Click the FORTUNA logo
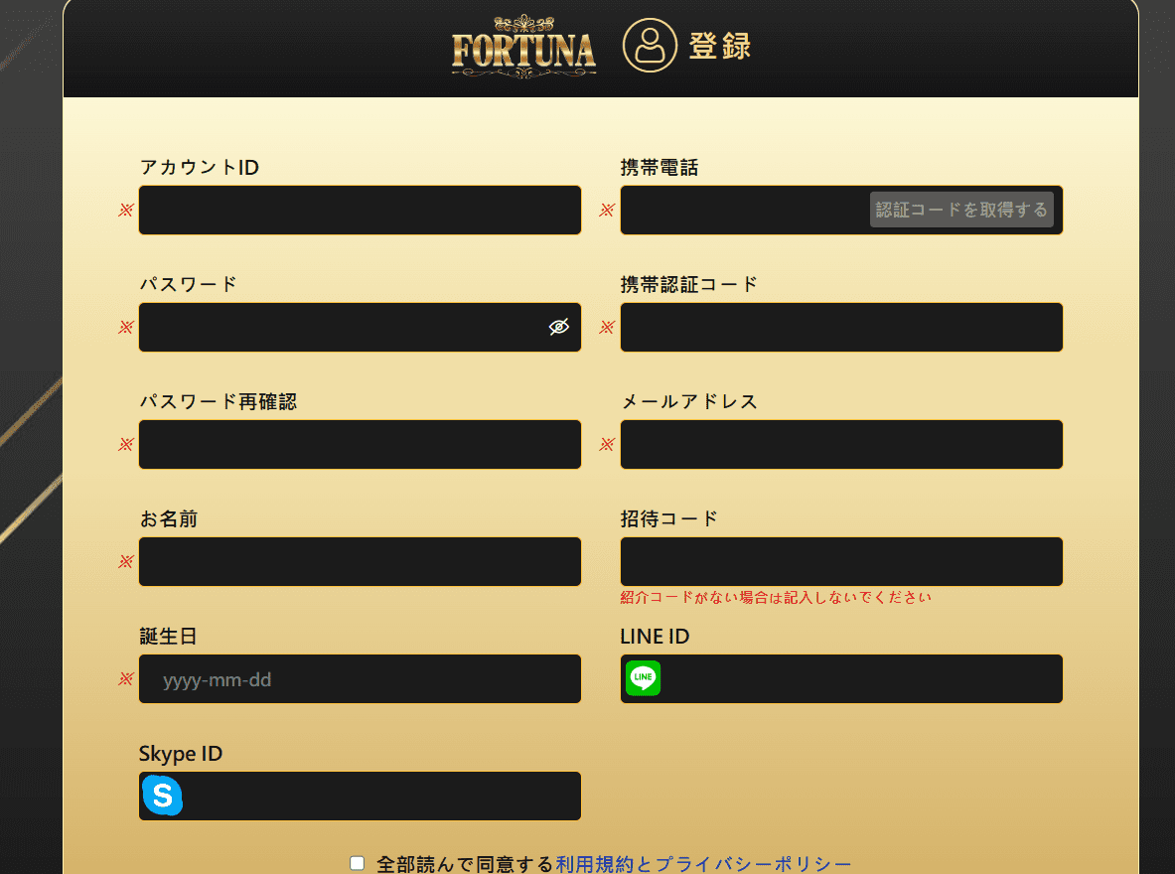 [523, 47]
